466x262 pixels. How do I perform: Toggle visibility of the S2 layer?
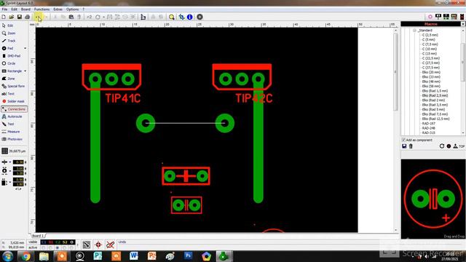65,242
